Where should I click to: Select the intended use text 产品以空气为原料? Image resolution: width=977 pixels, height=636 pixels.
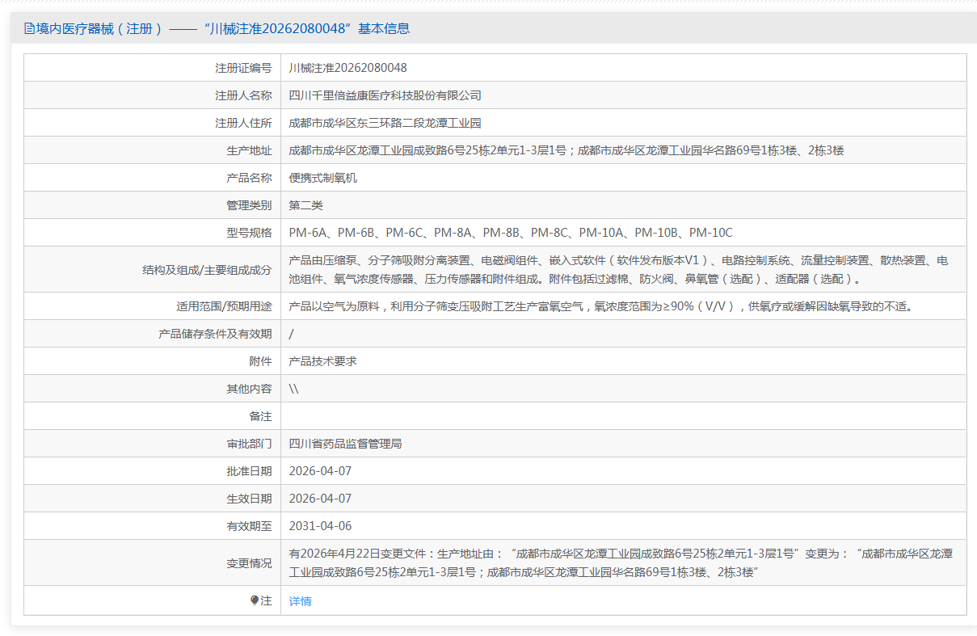point(600,306)
